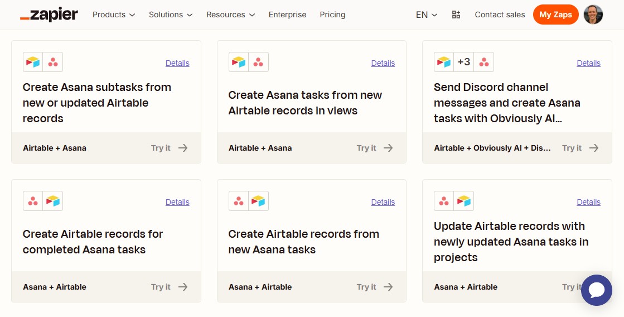The width and height of the screenshot is (624, 317).
Task: Click 'Airtable + Asana' label on subtasks card
Action: [55, 148]
